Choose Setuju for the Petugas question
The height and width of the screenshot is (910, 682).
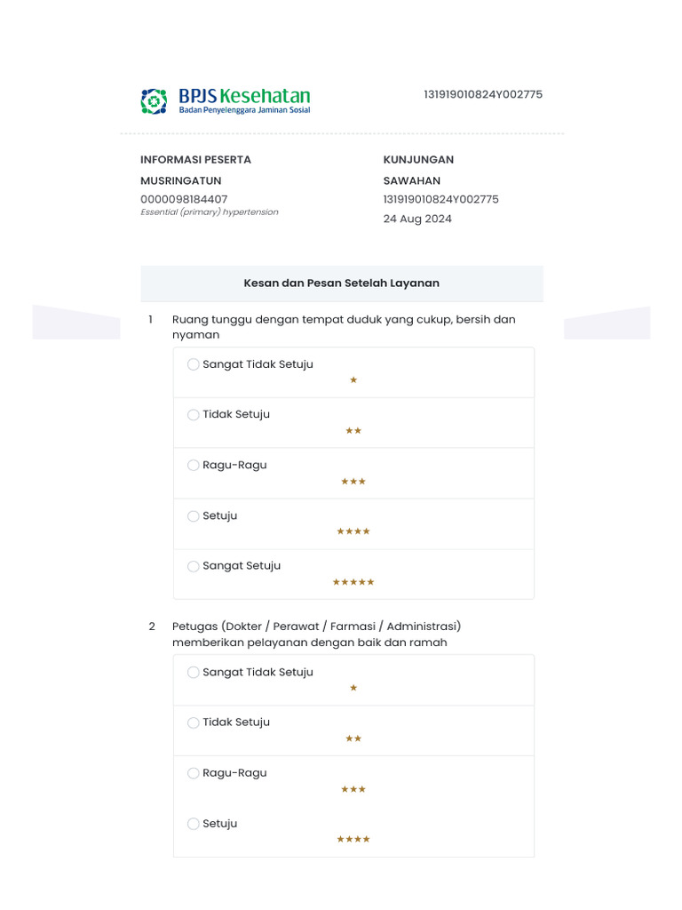(x=194, y=824)
